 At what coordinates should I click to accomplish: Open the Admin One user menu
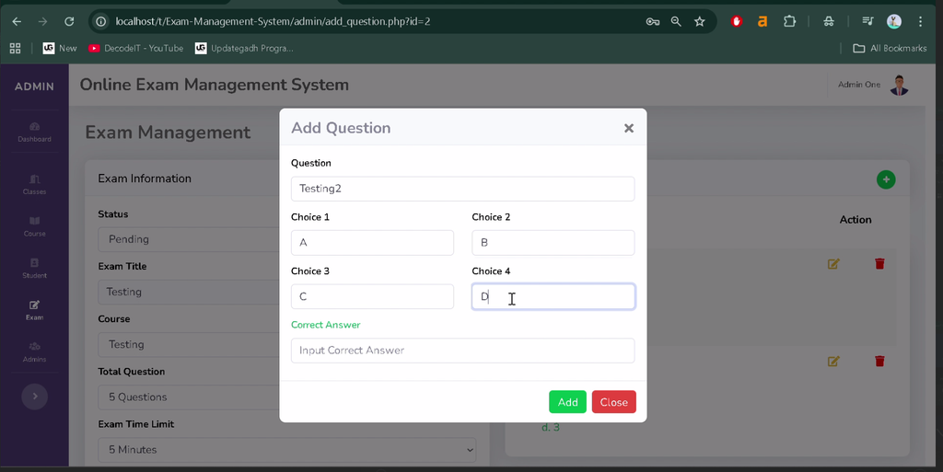tap(873, 85)
